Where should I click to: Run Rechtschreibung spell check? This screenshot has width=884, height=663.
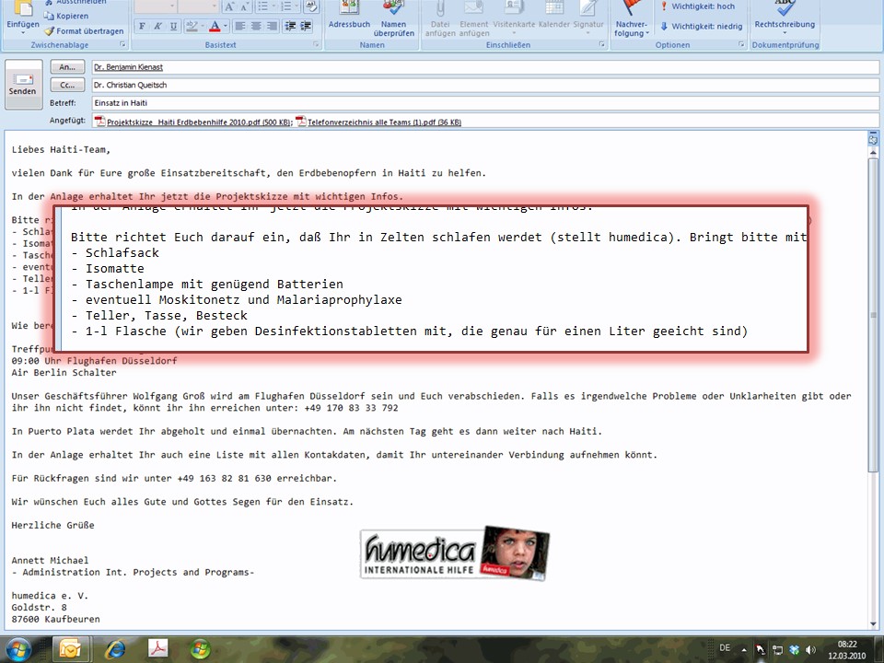tap(784, 17)
